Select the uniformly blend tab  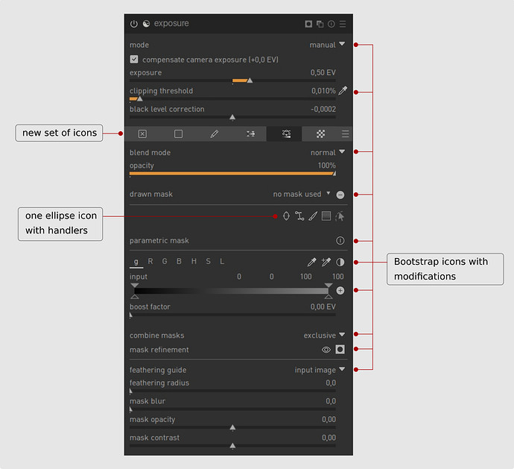178,134
